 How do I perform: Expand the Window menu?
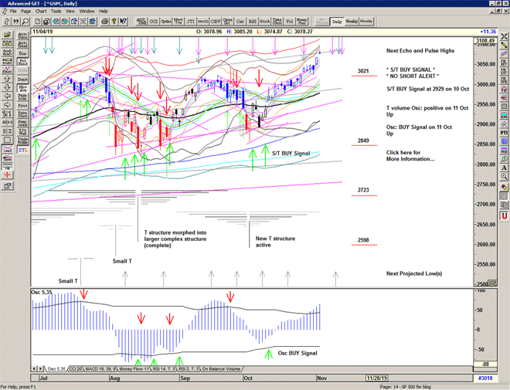[87, 12]
